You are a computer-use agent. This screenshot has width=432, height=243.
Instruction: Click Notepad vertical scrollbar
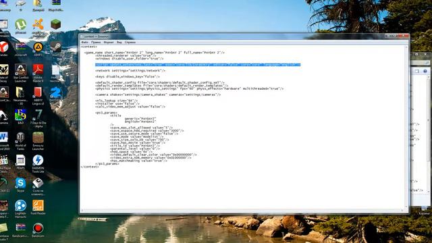(406, 127)
